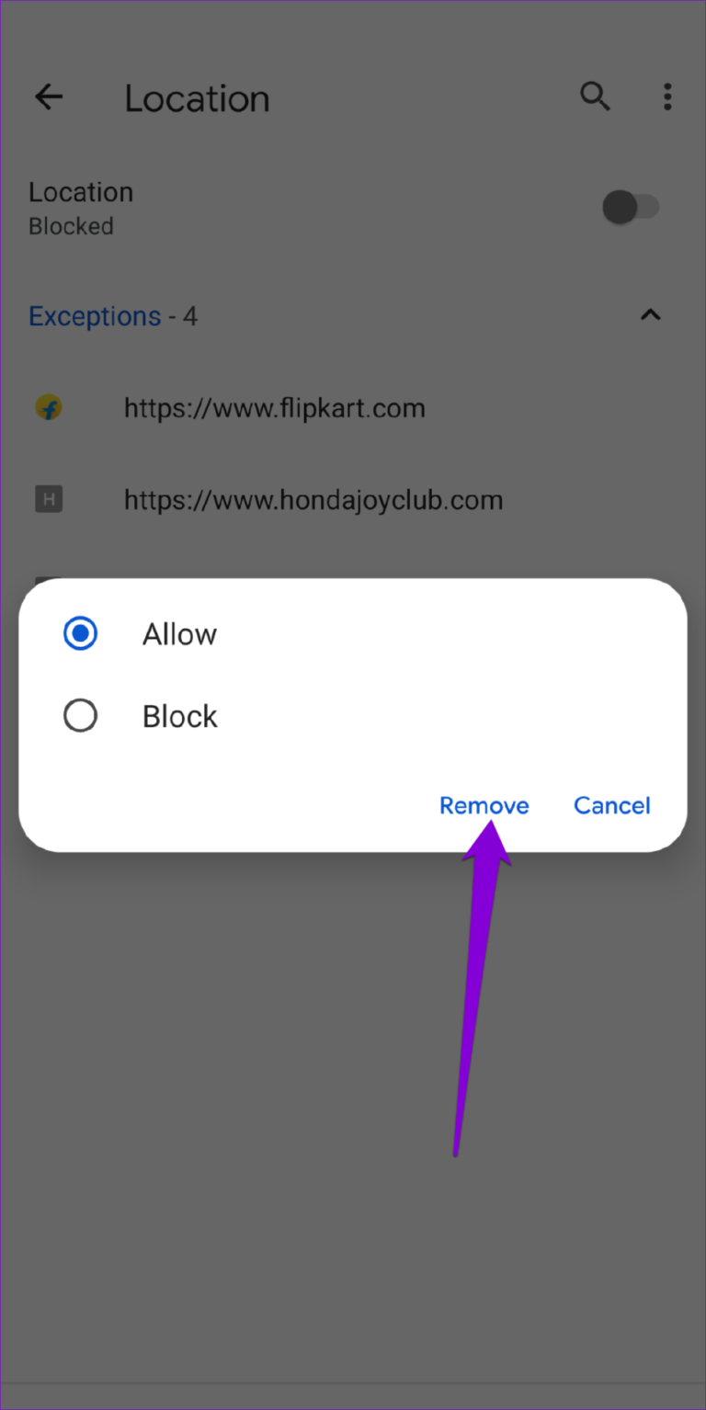Select the Allow radio button
The width and height of the screenshot is (706, 1410).
(x=80, y=633)
